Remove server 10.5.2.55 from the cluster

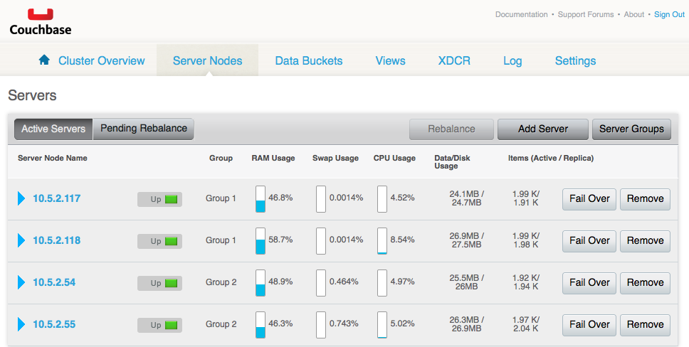[645, 325]
